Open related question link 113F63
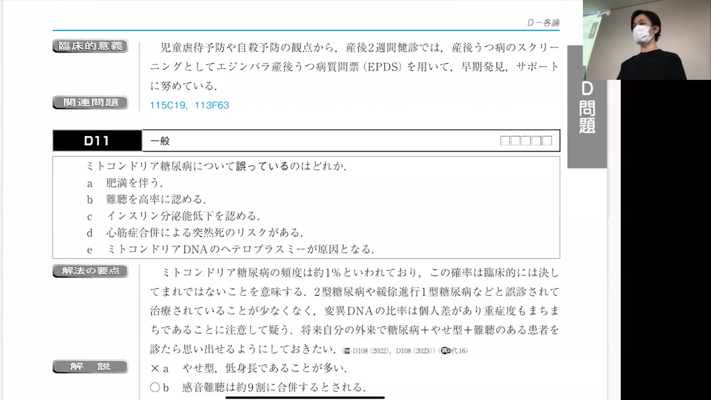711x400 pixels. (212, 105)
